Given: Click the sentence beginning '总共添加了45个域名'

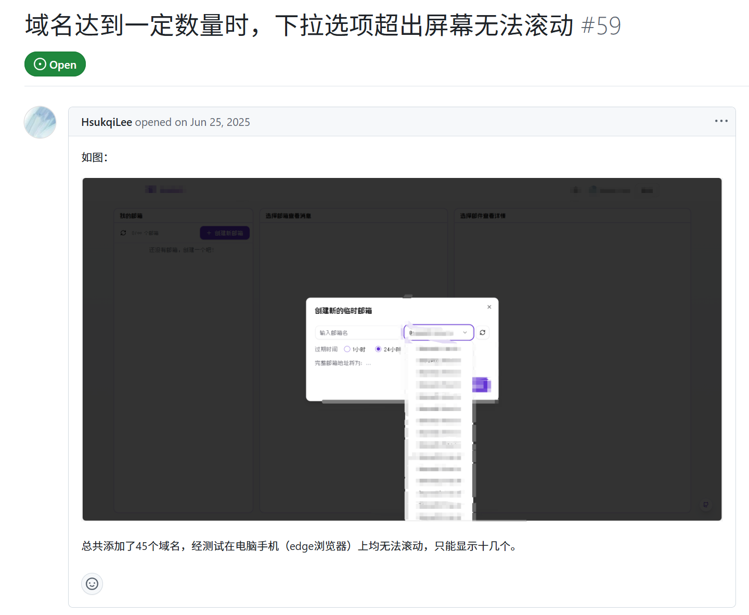Looking at the screenshot, I should (300, 546).
